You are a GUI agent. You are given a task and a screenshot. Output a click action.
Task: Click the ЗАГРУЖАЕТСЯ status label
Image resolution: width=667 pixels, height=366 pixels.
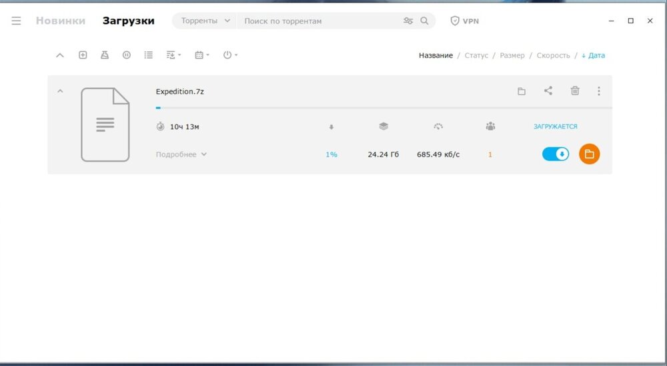click(555, 126)
